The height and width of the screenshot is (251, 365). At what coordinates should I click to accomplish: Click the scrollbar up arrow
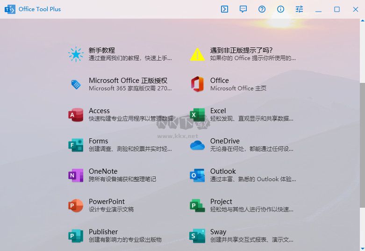[363, 21]
